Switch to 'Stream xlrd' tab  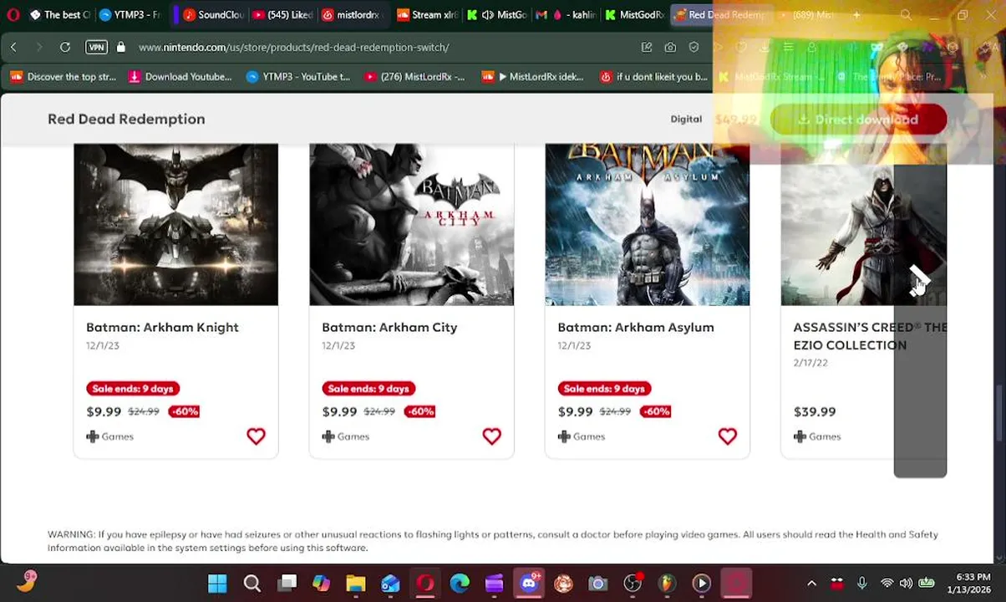pos(426,15)
